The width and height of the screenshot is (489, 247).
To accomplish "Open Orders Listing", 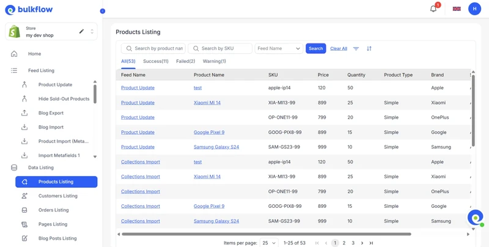I will (54, 210).
